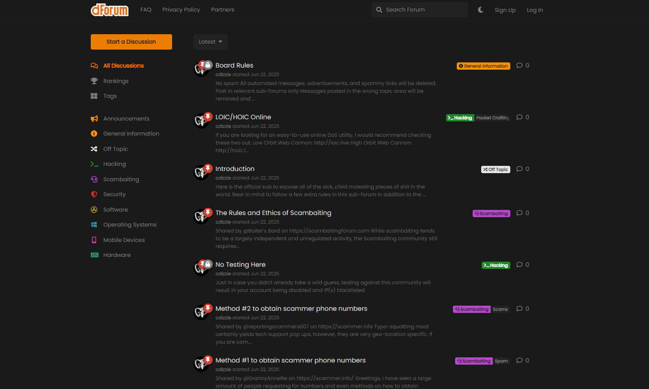Image resolution: width=649 pixels, height=389 pixels.
Task: Click the Announcements megaphone icon
Action: pyautogui.click(x=94, y=118)
